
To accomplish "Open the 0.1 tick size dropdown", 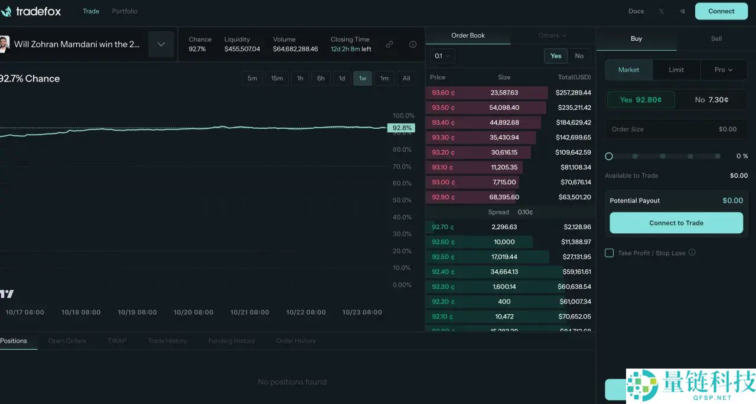I will (441, 56).
